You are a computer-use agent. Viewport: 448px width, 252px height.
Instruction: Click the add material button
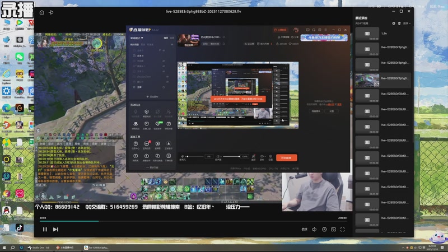[x=152, y=97]
